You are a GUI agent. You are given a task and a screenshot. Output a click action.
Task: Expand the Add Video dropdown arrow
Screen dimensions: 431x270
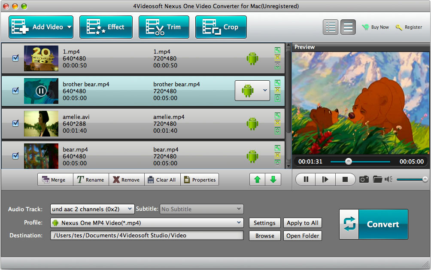[x=69, y=27]
